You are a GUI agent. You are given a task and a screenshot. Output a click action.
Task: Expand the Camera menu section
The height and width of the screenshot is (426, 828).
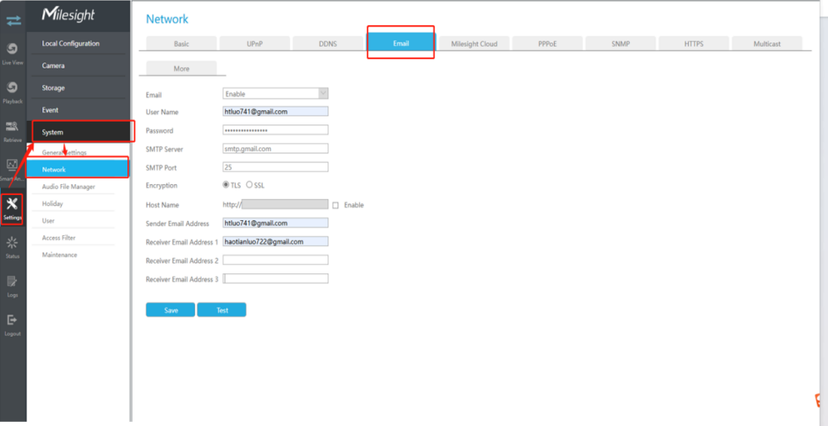(x=78, y=66)
